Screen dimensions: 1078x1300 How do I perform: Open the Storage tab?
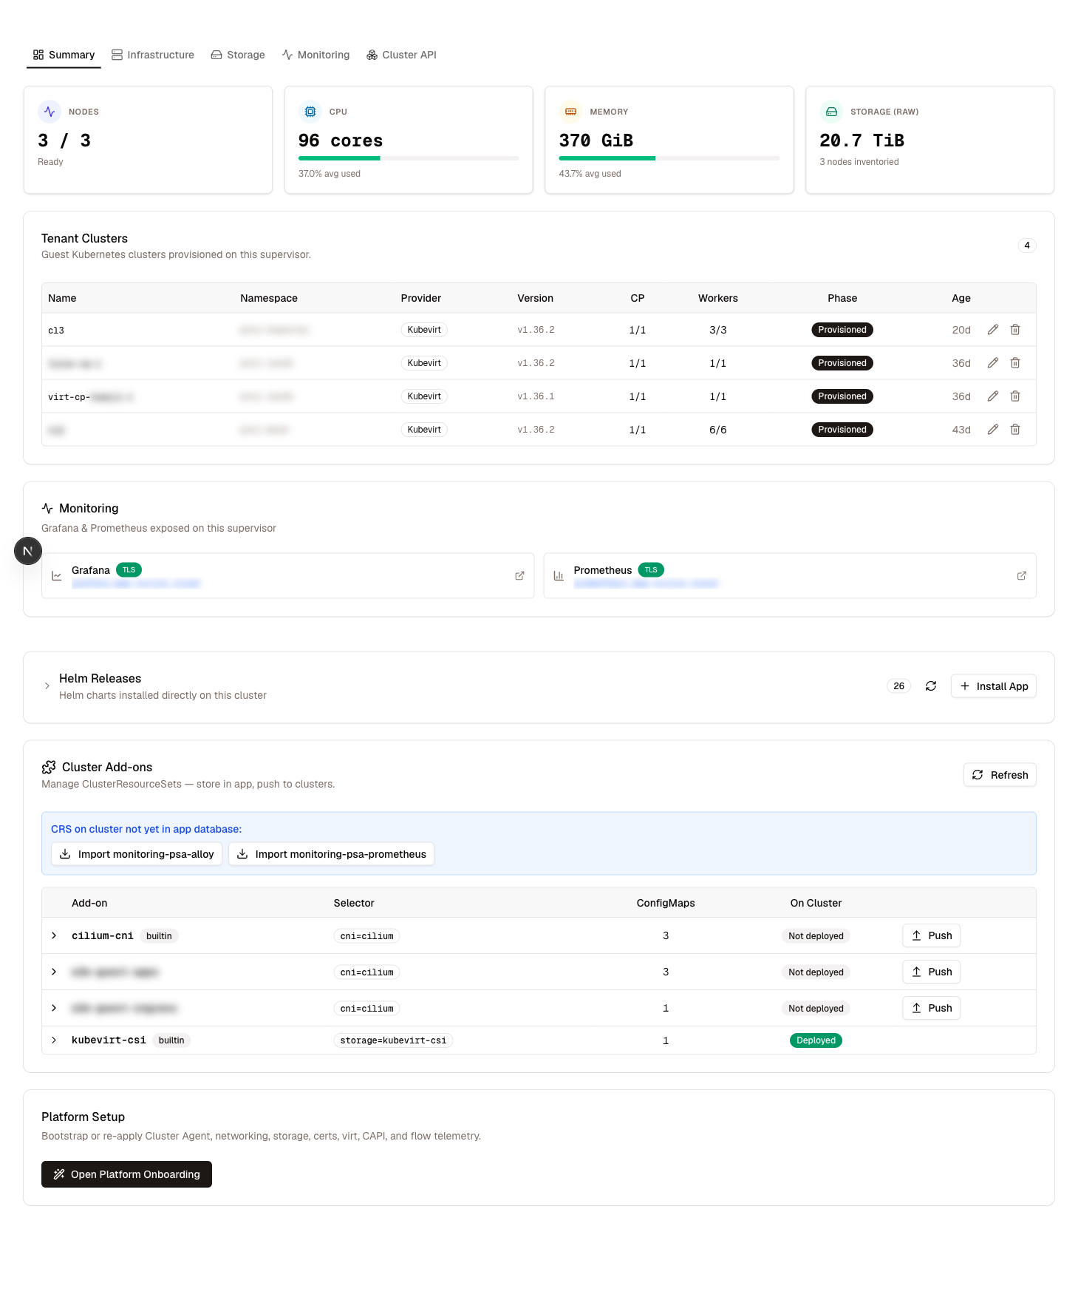click(x=238, y=55)
